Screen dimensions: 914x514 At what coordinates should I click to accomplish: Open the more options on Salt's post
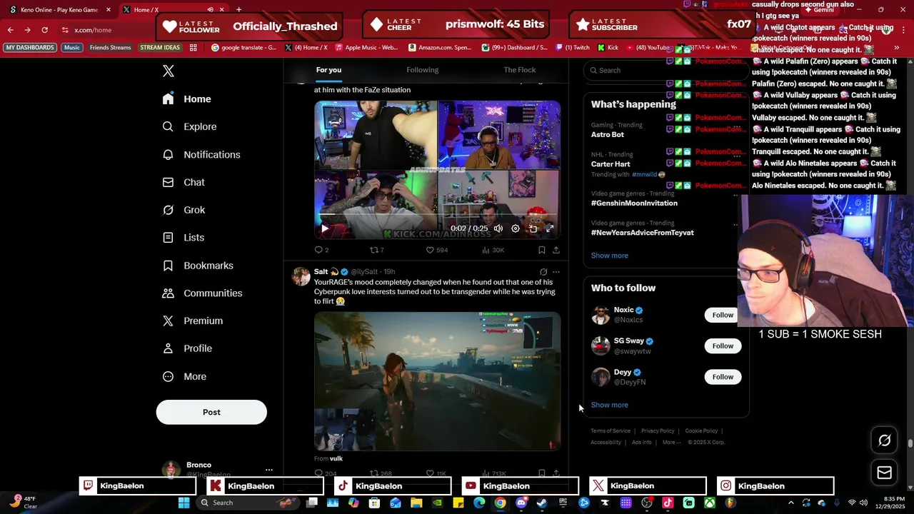pyautogui.click(x=556, y=272)
